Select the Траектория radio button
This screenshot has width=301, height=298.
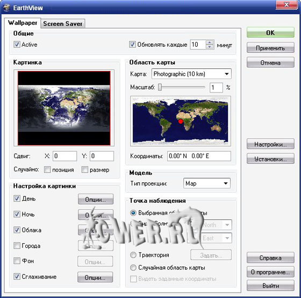[133, 255]
